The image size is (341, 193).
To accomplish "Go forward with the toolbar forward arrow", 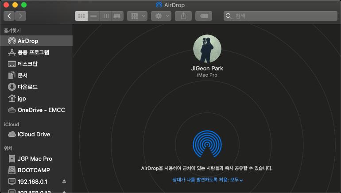I will pos(20,16).
